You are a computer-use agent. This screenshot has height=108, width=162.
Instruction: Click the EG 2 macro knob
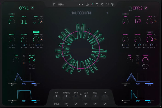click(x=86, y=98)
